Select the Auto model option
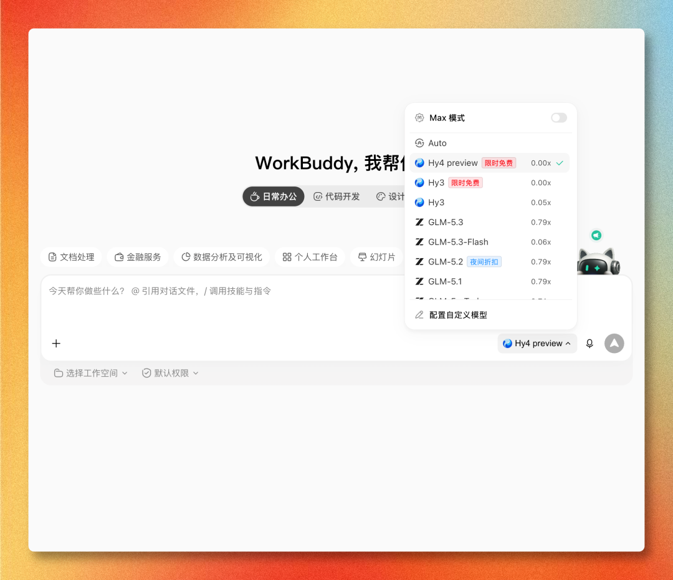Screen dimensions: 673x580 tap(490, 143)
